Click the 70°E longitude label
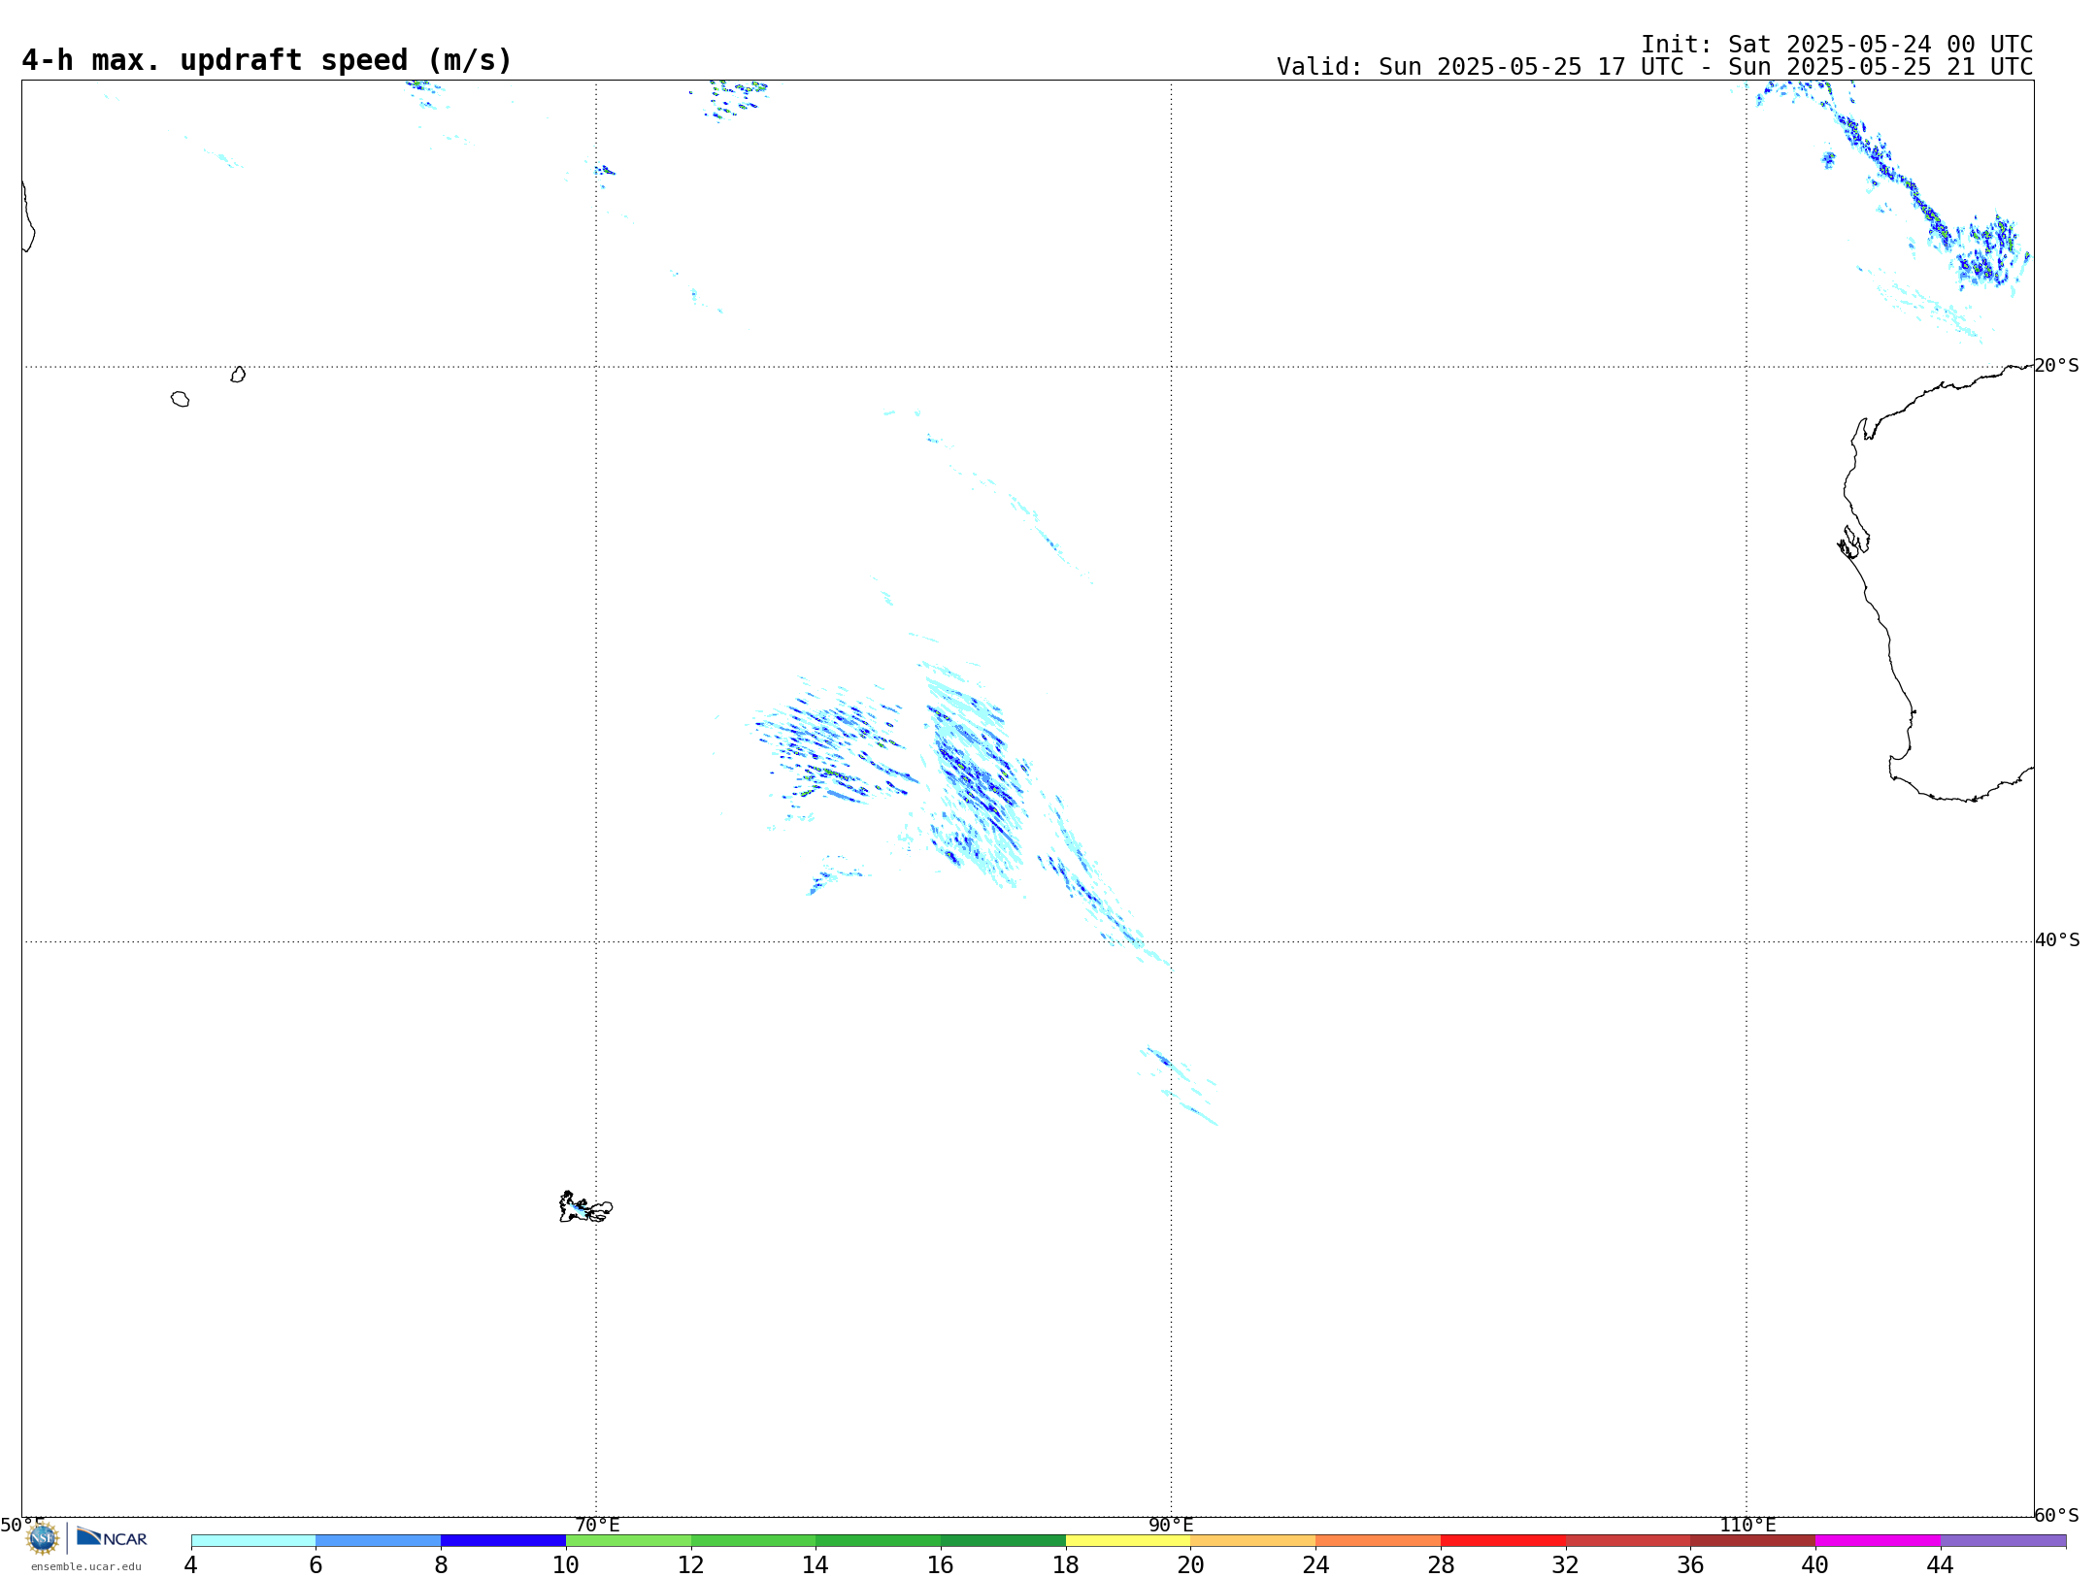Screen dimensions: 2097x1578 coord(596,1526)
